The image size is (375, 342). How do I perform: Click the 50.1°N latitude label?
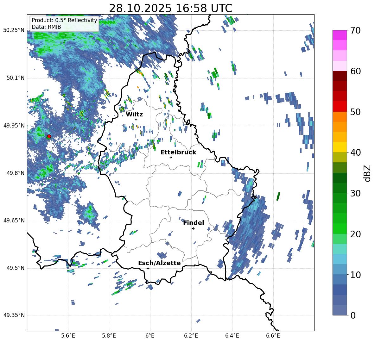(15, 78)
